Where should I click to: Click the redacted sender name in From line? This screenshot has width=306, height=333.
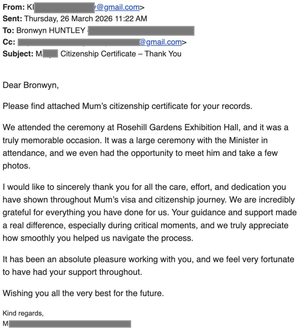click(64, 8)
